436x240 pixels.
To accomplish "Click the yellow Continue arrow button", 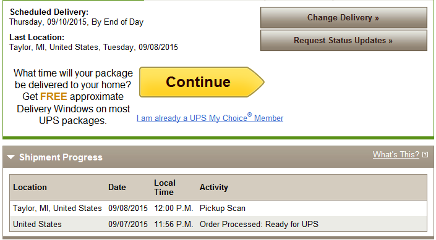I will click(202, 82).
